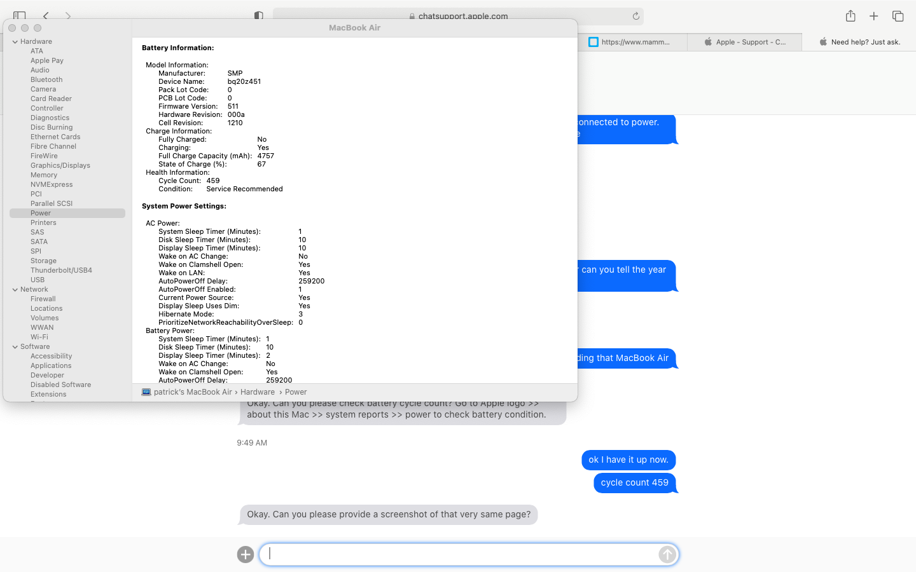
Task: Select Applications under Software
Action: [51, 366]
